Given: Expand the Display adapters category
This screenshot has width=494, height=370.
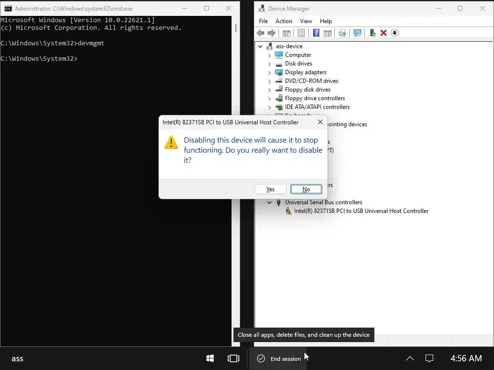Looking at the screenshot, I should coord(269,73).
